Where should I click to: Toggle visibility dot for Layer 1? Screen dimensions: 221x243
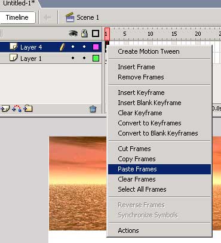click(x=73, y=58)
